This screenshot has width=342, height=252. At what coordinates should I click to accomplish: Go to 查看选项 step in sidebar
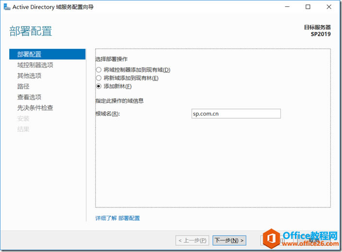(x=29, y=97)
